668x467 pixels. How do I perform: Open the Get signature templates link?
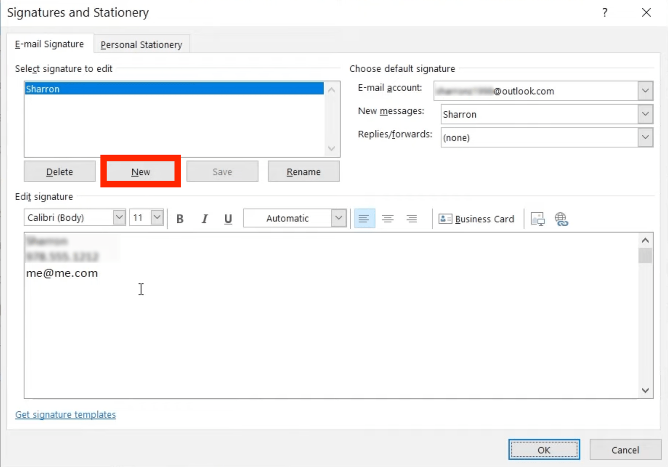point(65,415)
